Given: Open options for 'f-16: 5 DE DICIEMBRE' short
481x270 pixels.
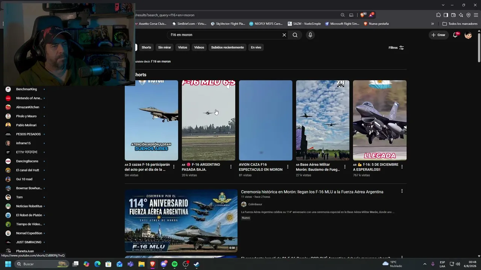Looking at the screenshot, I should pyautogui.click(x=402, y=167).
